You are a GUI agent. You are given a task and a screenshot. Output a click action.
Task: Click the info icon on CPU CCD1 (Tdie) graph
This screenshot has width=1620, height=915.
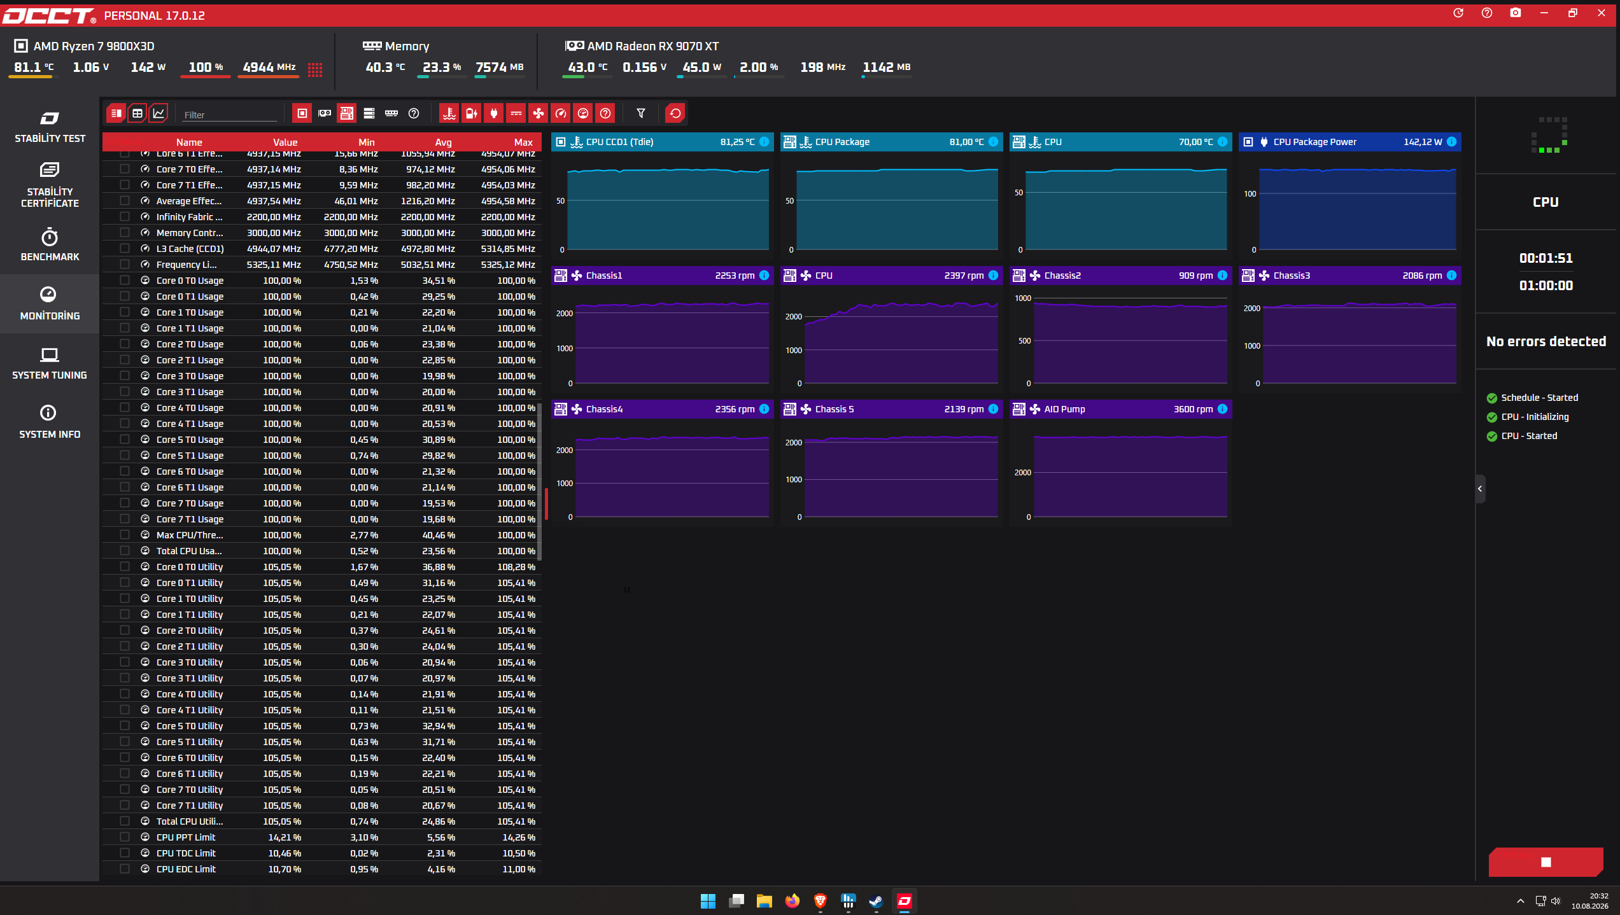764,142
